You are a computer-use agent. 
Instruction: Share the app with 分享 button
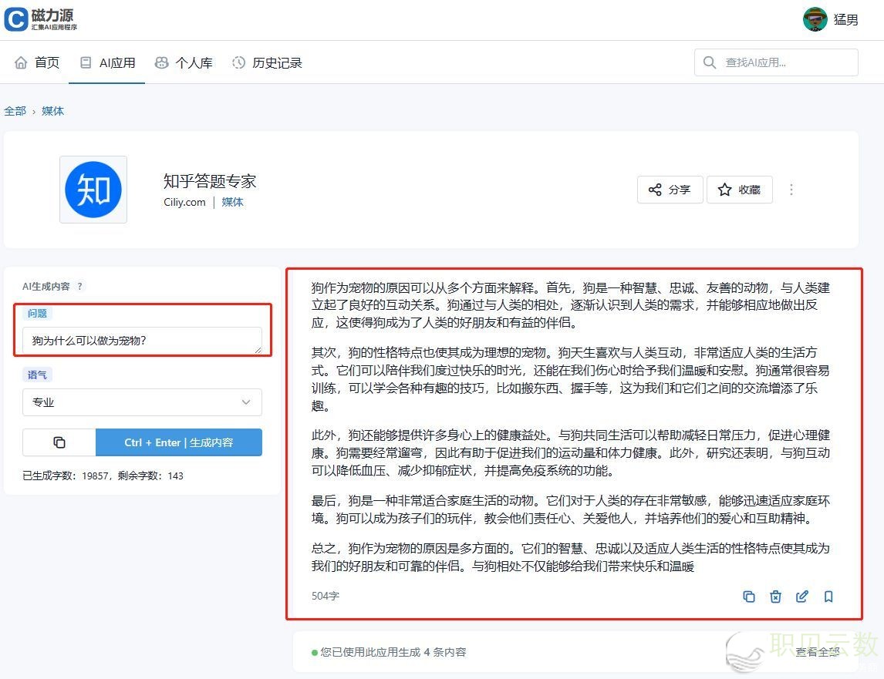tap(670, 190)
